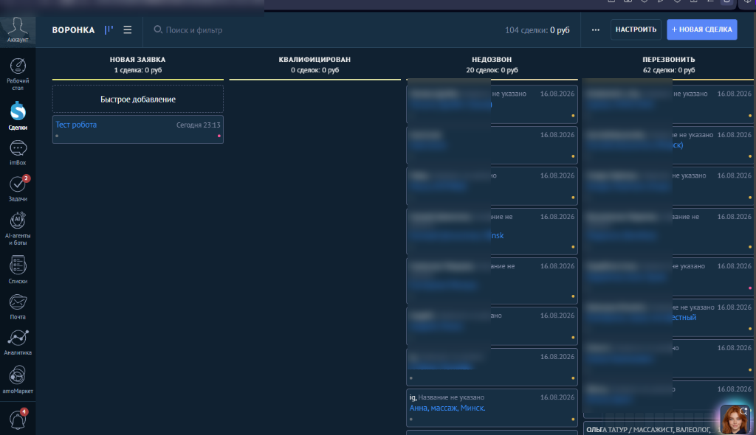
Task: Select the НОВАЯ ЗАЯВКА stage header
Action: pos(137,59)
